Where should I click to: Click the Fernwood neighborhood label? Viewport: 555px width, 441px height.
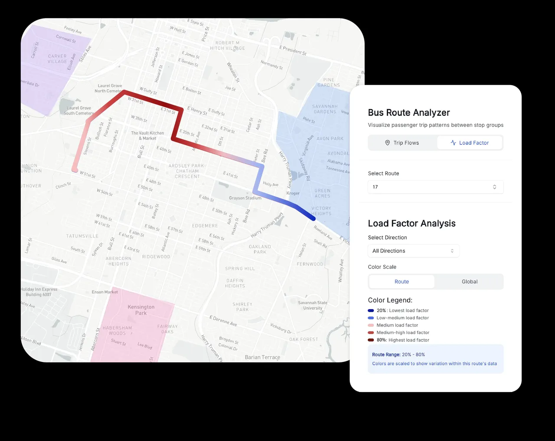tap(310, 264)
